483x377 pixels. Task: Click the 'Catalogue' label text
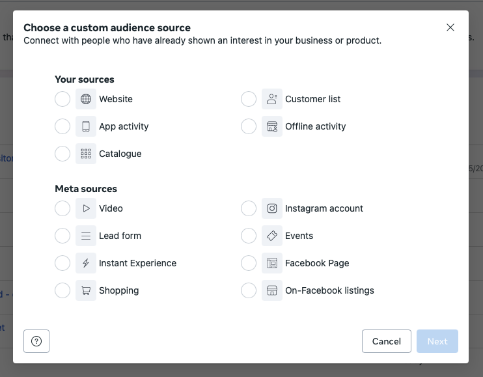click(120, 154)
